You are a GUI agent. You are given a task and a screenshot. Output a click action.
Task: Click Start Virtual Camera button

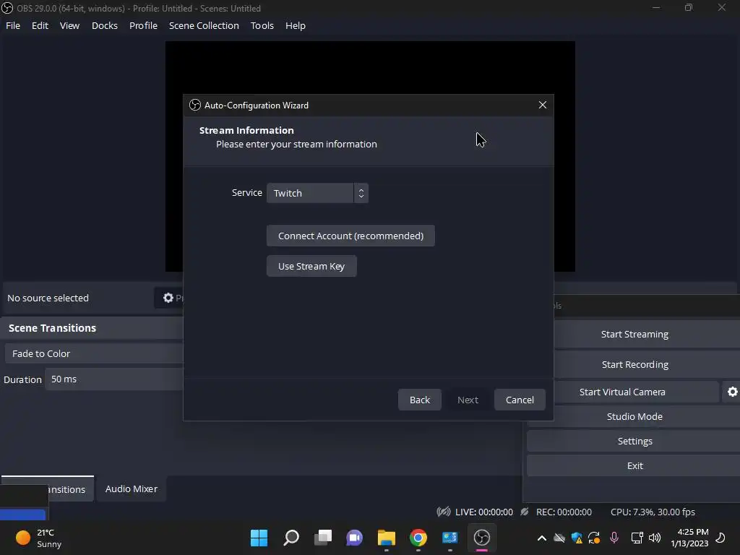click(622, 392)
